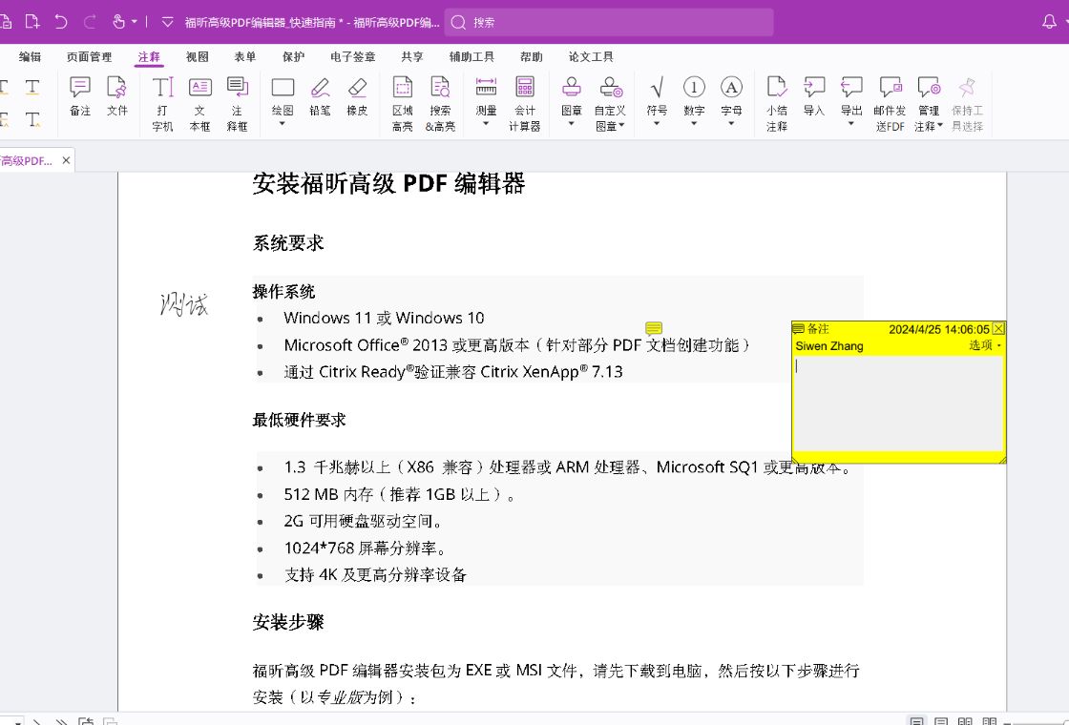Select the 橡皮 eraser tool
The image size is (1069, 725).
(x=357, y=96)
